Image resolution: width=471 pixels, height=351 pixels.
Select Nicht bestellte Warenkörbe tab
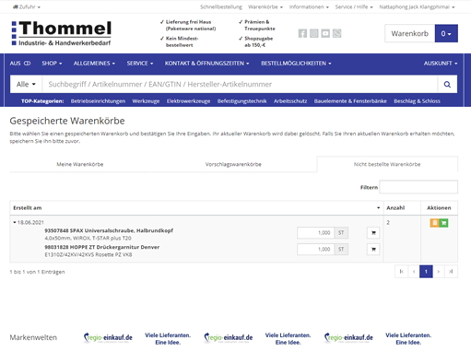click(x=387, y=164)
